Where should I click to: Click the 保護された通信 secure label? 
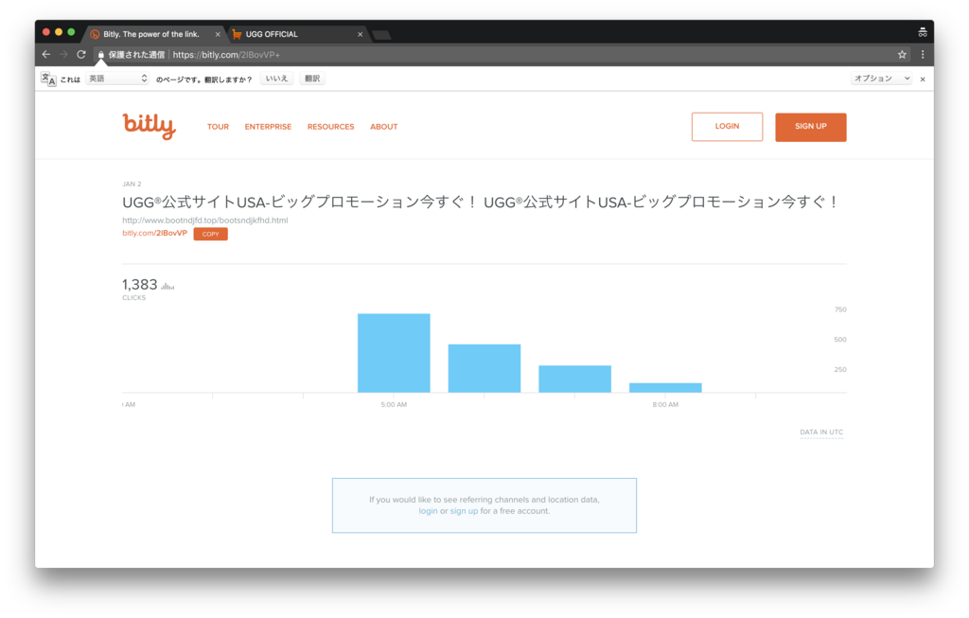[136, 55]
